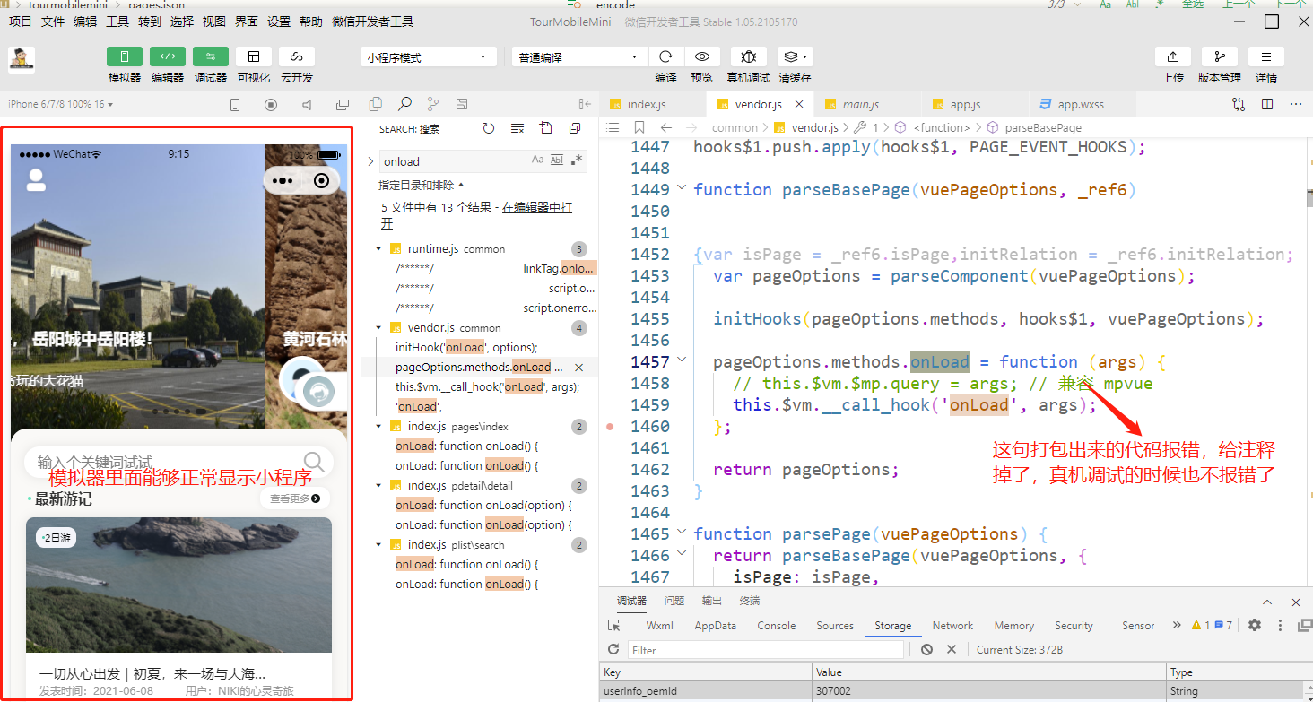Click the 上传 upload icon
This screenshot has height=702, width=1313.
[1173, 56]
